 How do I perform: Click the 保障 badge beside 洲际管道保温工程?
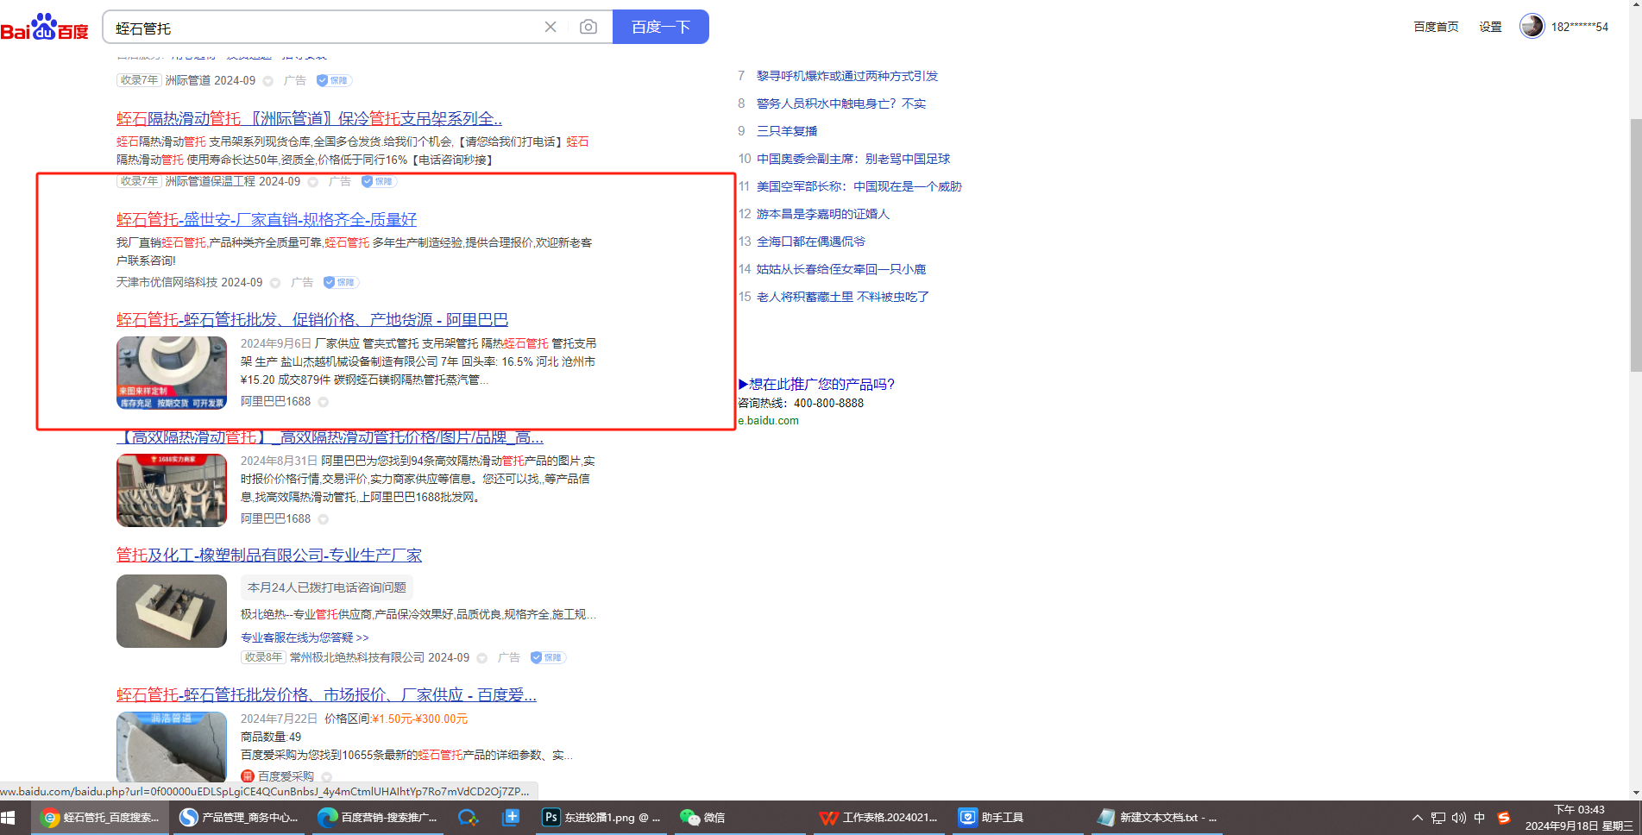pos(378,181)
